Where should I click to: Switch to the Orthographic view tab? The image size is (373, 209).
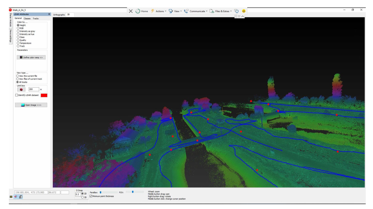(59, 15)
